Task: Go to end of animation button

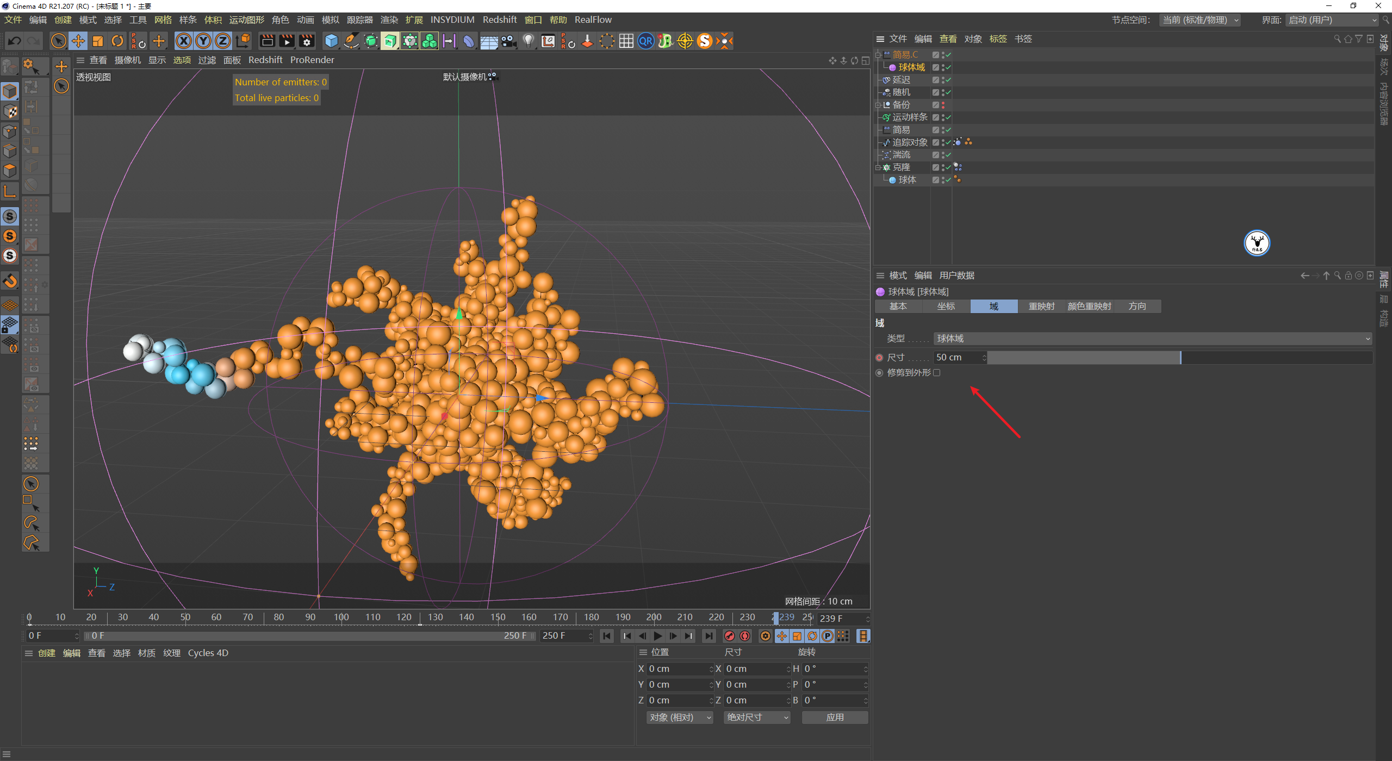Action: [x=709, y=636]
